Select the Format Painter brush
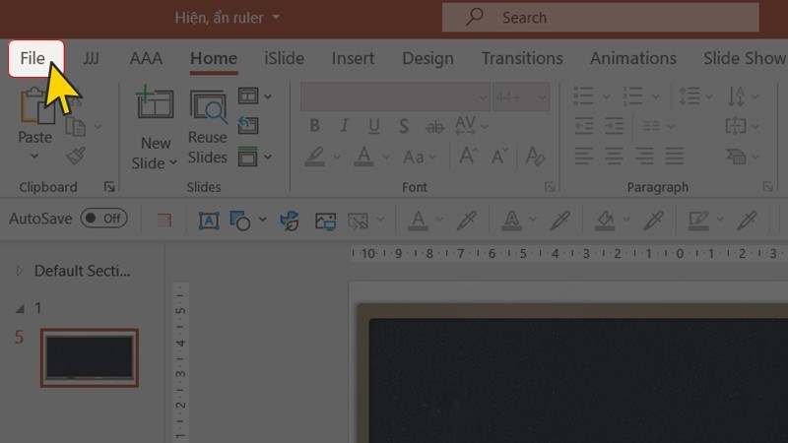The width and height of the screenshot is (788, 443). 76,156
